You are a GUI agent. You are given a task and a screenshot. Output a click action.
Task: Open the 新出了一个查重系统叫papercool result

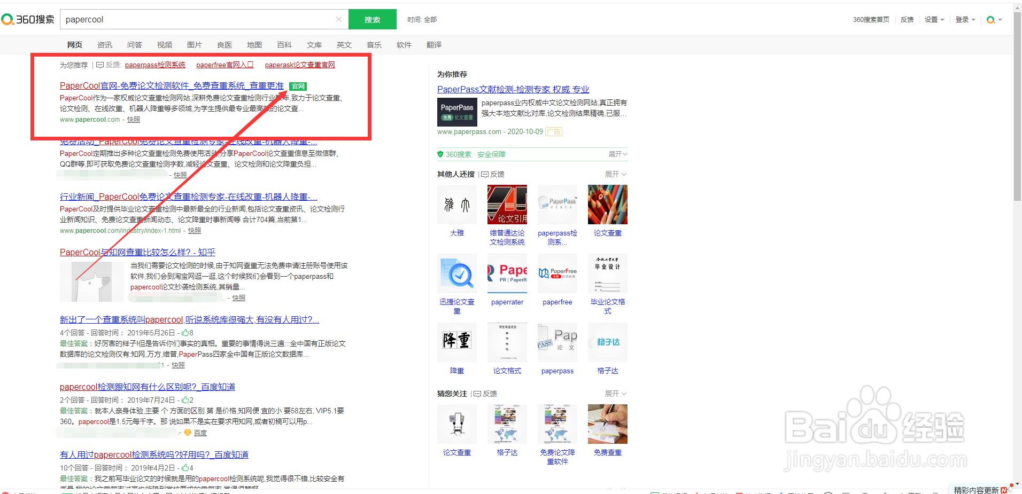(x=189, y=319)
